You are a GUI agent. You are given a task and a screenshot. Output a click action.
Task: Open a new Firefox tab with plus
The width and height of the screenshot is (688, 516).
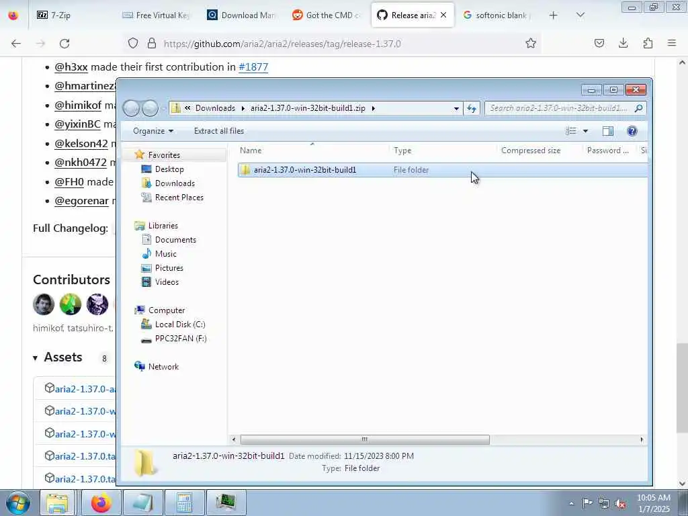[554, 15]
